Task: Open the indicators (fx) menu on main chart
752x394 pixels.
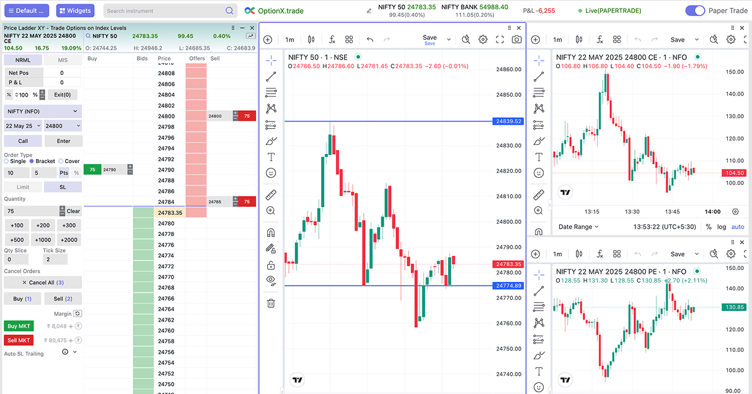Action: point(332,40)
